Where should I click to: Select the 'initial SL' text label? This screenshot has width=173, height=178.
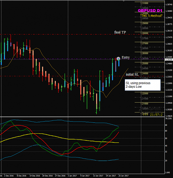tap(132, 74)
